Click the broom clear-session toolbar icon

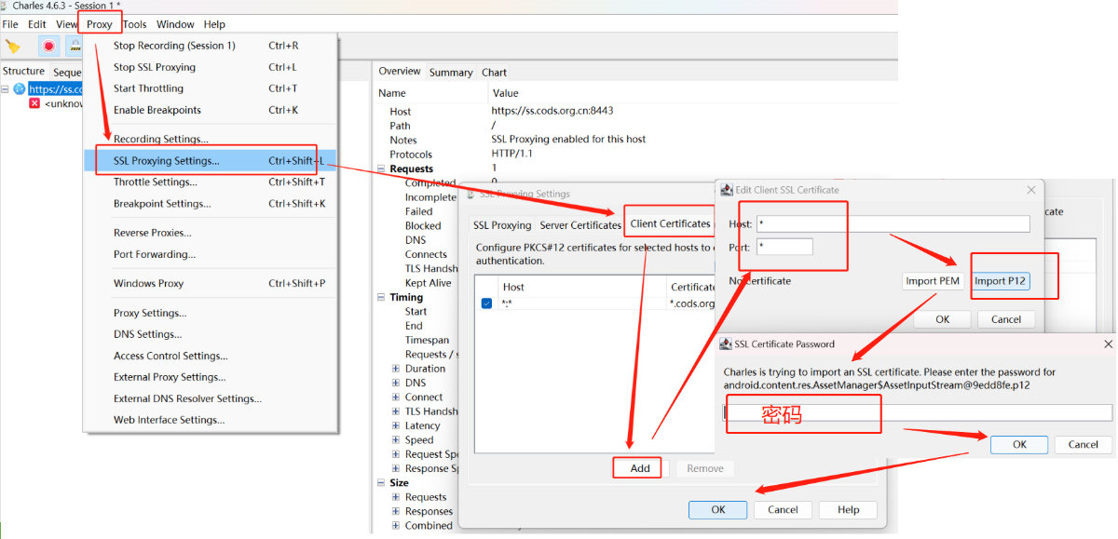pos(13,46)
